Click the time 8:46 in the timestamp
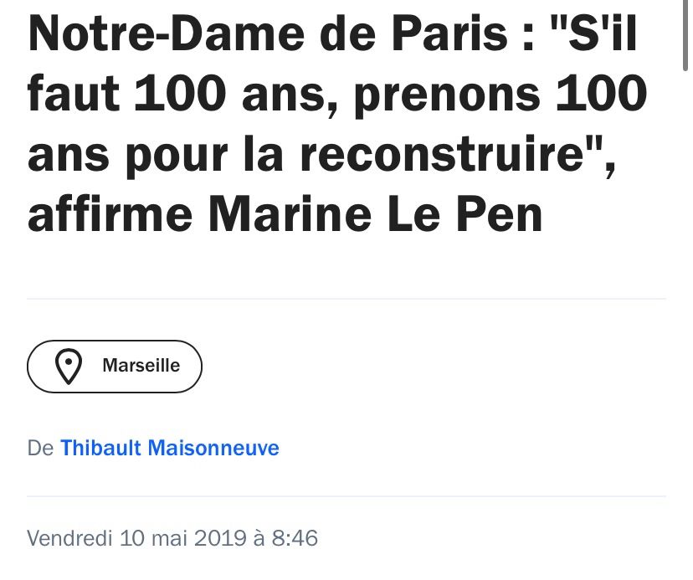Viewport: 693px width, 580px height. tap(295, 538)
